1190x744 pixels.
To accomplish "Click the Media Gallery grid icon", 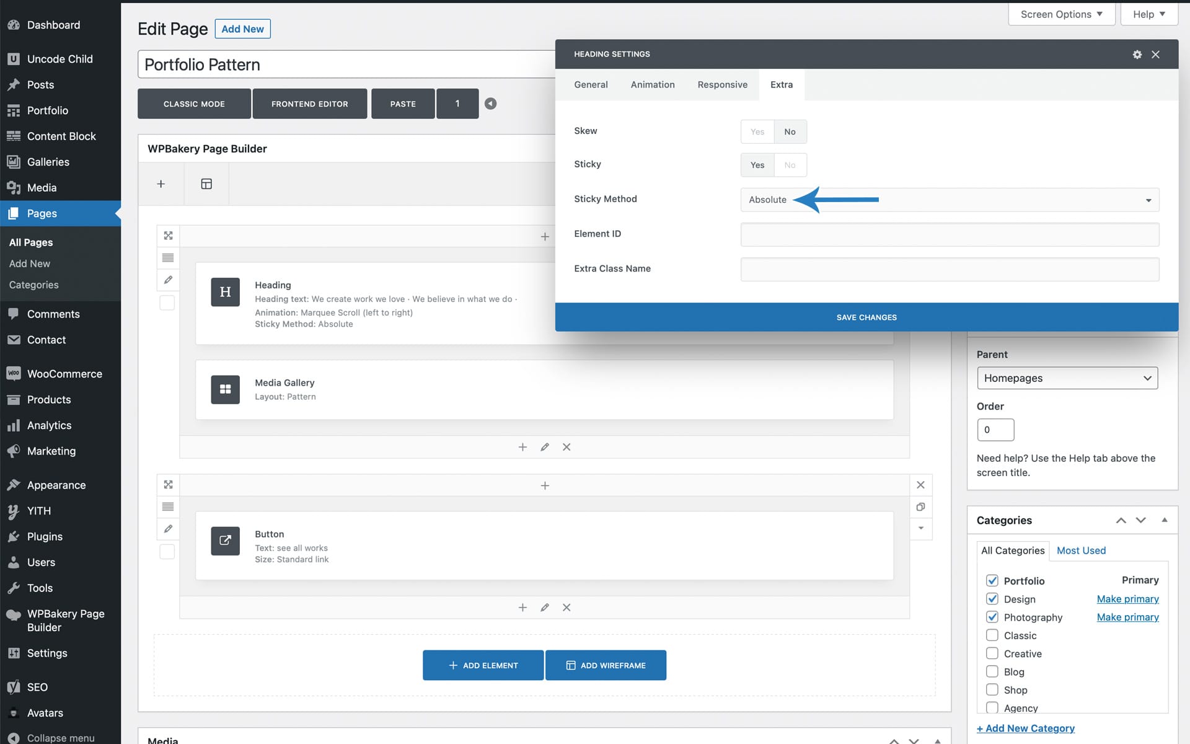I will 225,389.
